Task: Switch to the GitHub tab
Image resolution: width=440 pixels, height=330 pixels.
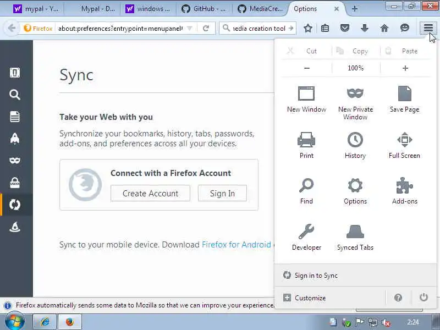Action: coord(204,9)
